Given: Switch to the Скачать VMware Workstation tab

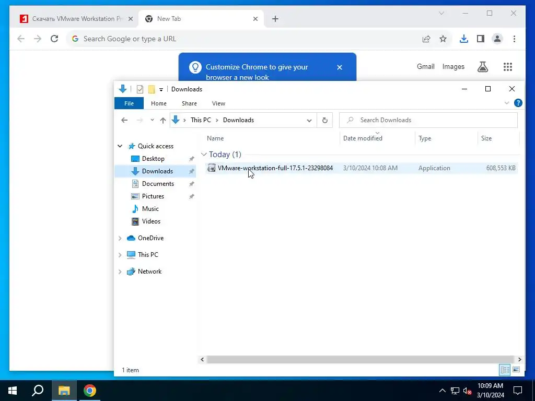Looking at the screenshot, I should [76, 19].
